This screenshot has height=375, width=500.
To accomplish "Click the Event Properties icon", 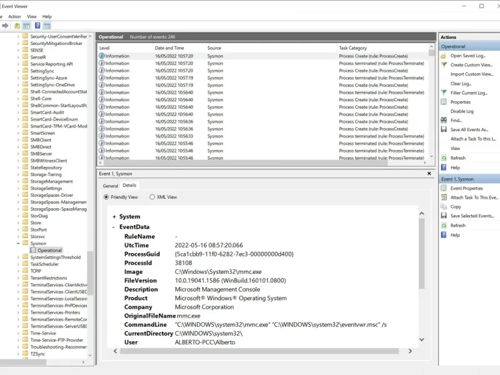I will [x=444, y=188].
